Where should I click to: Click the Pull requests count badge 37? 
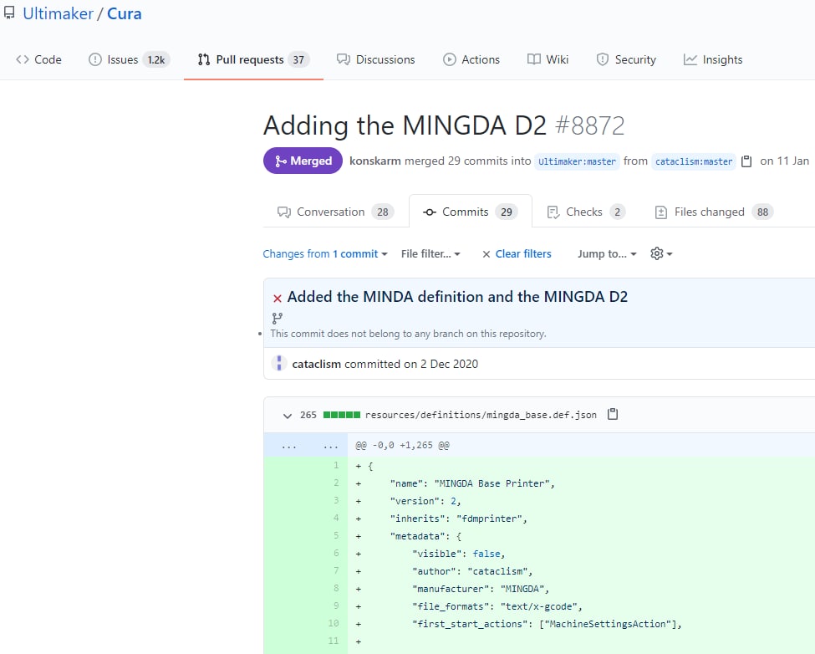pos(298,59)
